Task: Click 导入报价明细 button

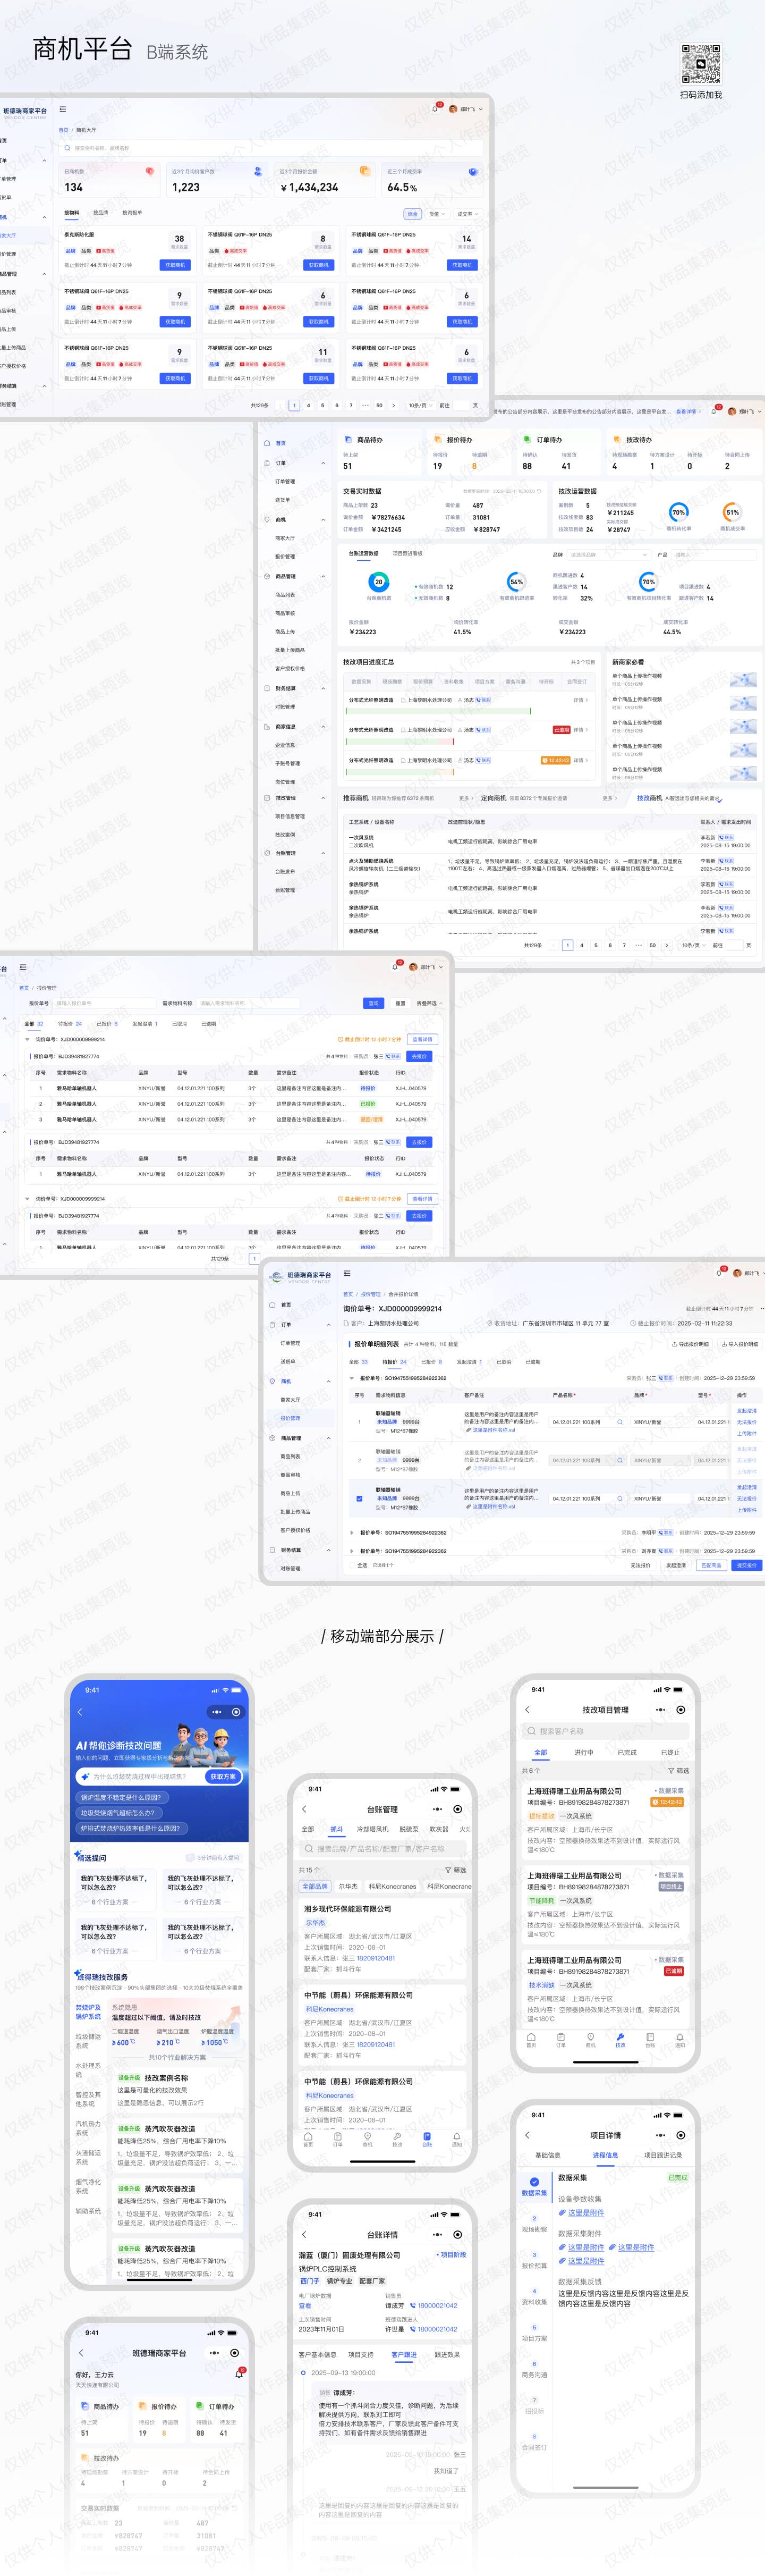Action: [740, 1344]
